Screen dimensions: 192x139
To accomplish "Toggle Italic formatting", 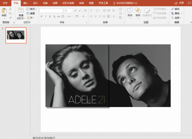I will point(46,17).
